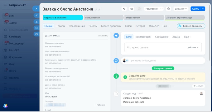Open the Бизнес-процессы tab

111,26
